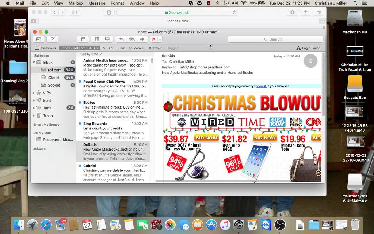Image resolution: width=374 pixels, height=234 pixels.
Task: Click the Quibids sender avatar circle
Action: (310, 61)
